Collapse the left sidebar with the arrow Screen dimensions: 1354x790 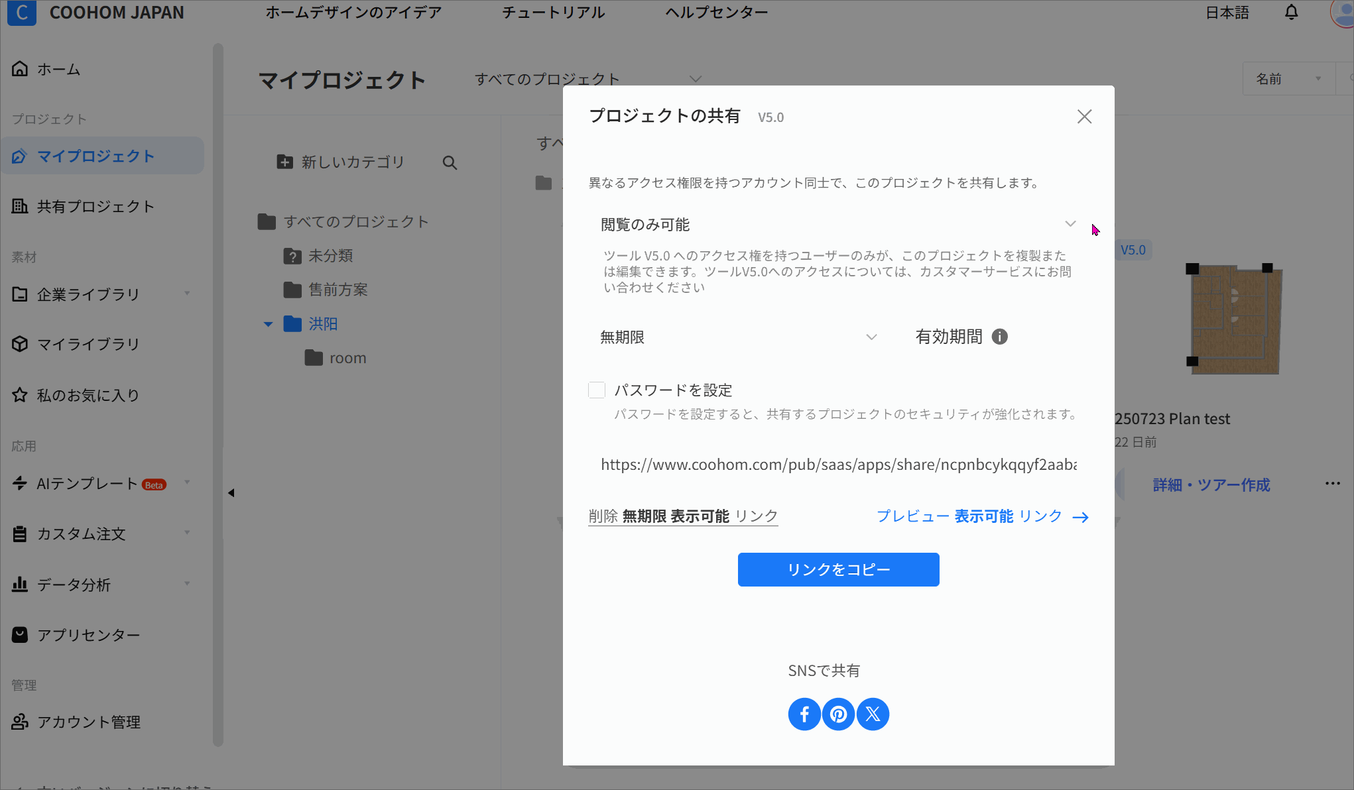(231, 492)
